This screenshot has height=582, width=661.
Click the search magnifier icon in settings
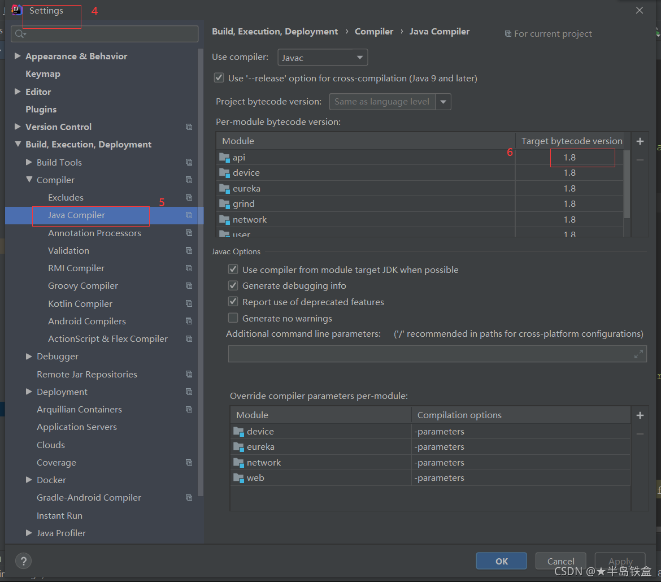tap(20, 34)
